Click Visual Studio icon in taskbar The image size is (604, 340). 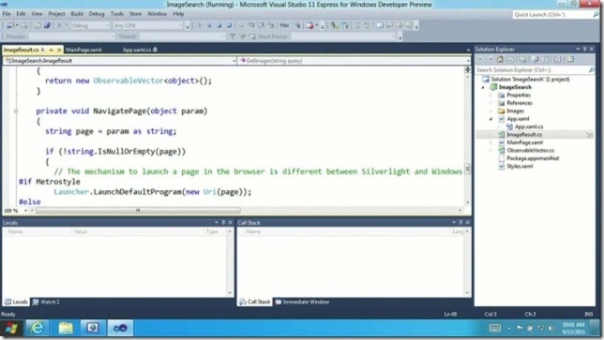point(120,328)
